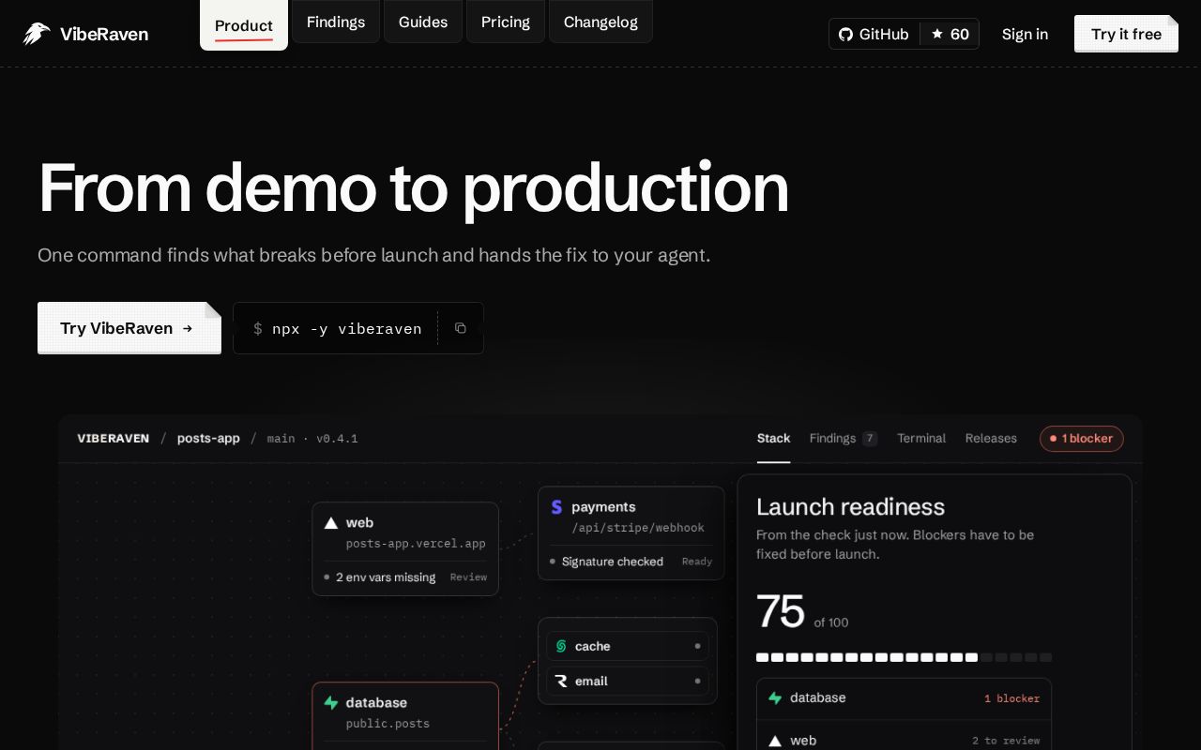This screenshot has height=750, width=1201.
Task: Click posts-app in the breadcrumb
Action: 208,438
